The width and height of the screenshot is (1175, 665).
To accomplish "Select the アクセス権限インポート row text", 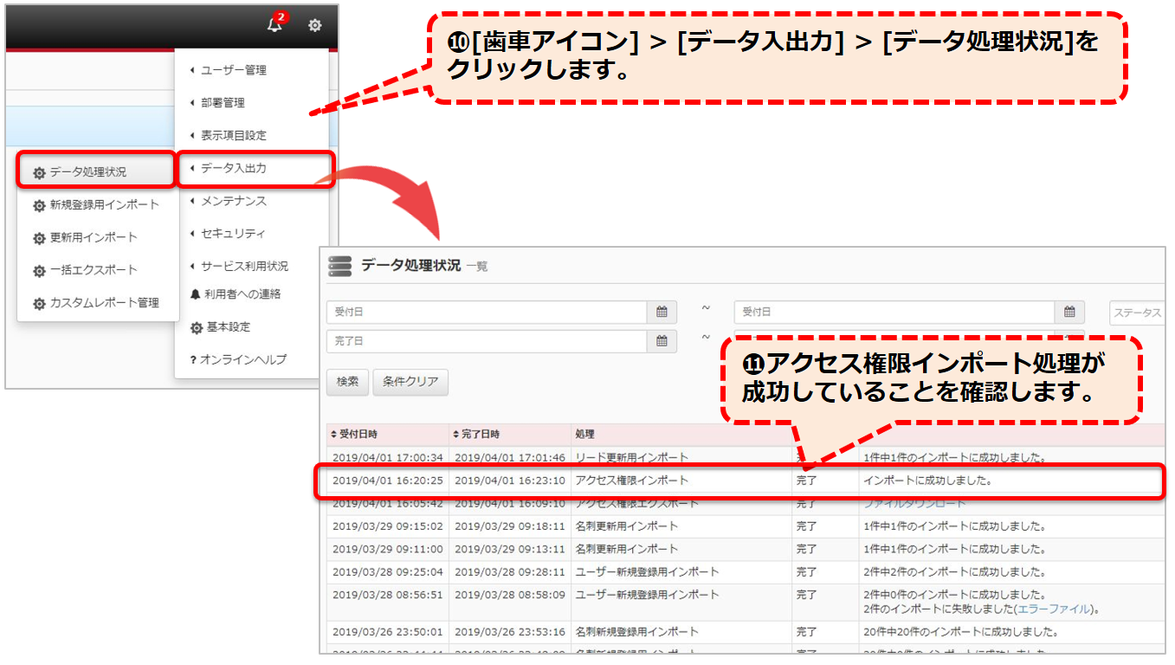I will pyautogui.click(x=632, y=480).
